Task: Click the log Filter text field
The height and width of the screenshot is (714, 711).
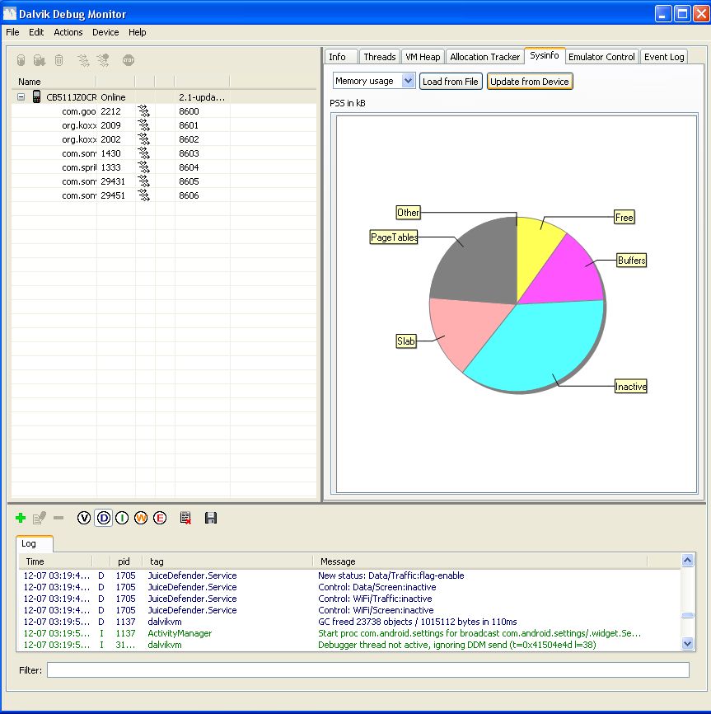Action: 367,670
